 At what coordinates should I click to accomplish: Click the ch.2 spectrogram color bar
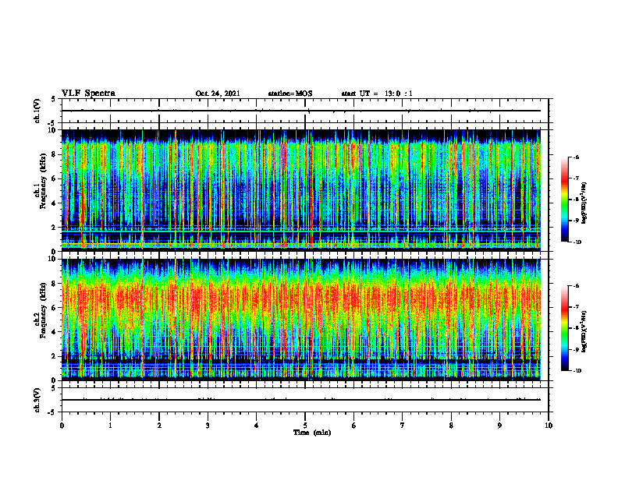(564, 328)
